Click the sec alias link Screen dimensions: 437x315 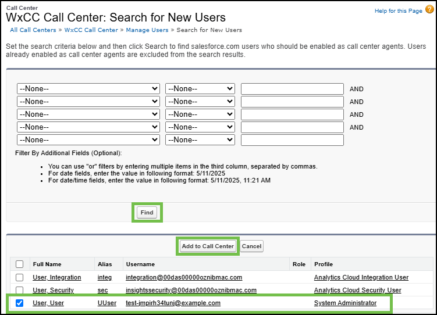(103, 290)
